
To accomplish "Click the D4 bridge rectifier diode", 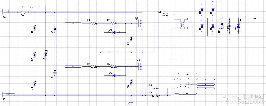I will 202,10.
